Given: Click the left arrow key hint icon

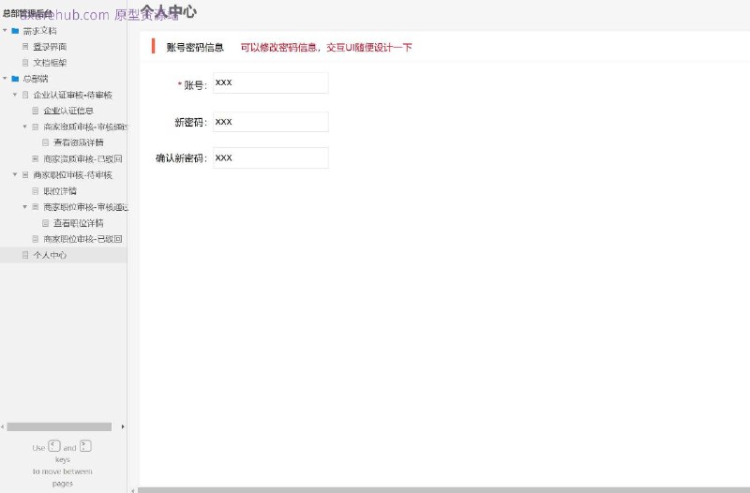Looking at the screenshot, I should (54, 446).
